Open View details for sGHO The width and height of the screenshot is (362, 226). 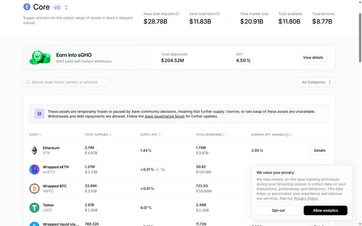click(x=313, y=57)
